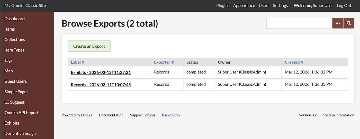
Task: Log Out of the admin account
Action: coord(344,6)
